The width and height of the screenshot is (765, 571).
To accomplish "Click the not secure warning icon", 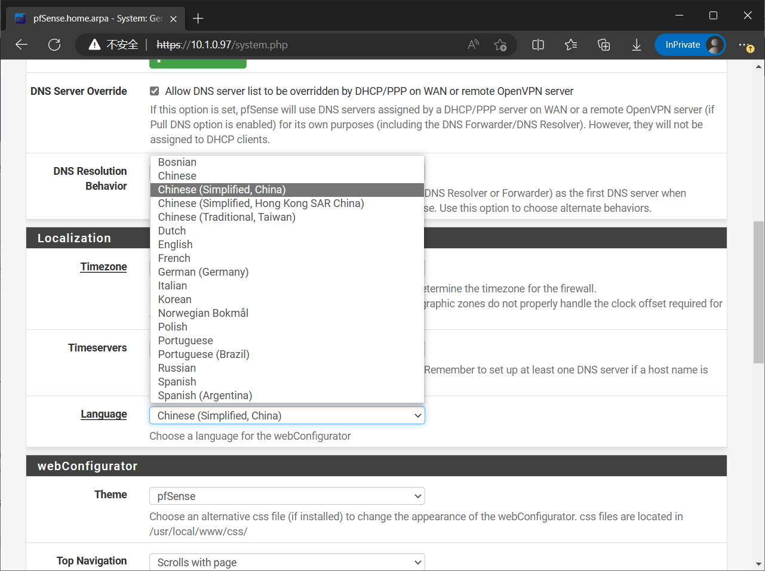I will pyautogui.click(x=94, y=45).
